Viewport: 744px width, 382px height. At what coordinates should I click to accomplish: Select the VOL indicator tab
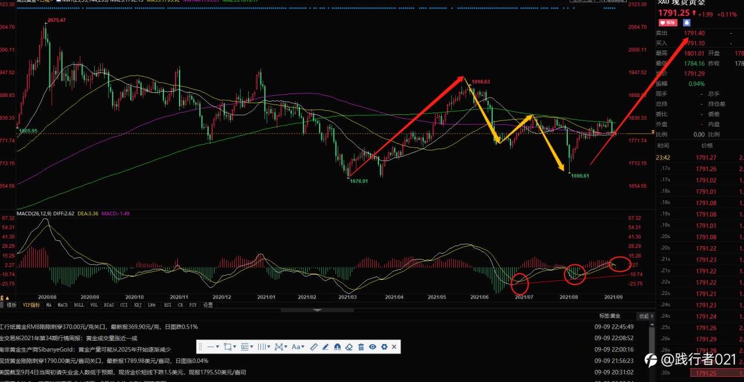(x=94, y=304)
